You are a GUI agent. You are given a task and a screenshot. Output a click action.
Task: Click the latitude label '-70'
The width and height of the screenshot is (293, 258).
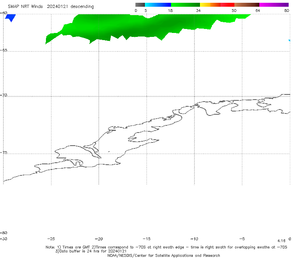[x=4, y=95]
